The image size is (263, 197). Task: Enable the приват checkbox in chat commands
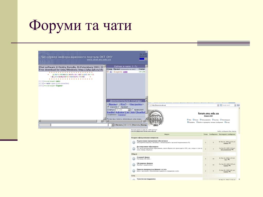(119, 107)
